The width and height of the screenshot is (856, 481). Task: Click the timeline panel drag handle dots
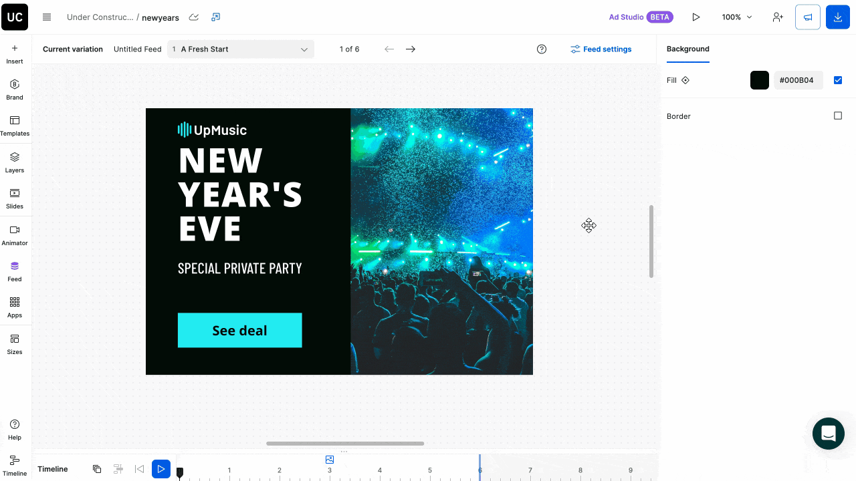click(344, 452)
